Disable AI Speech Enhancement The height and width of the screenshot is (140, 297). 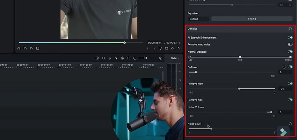tap(290, 38)
